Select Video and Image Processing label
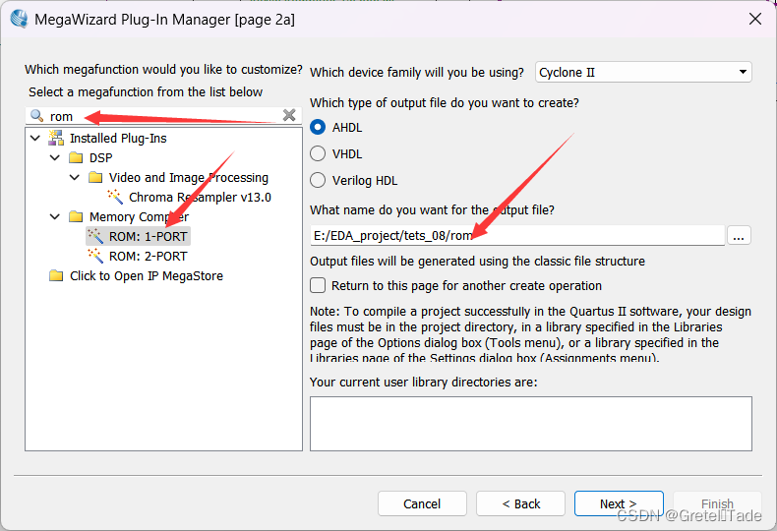Screen dimensions: 777x531 [x=188, y=177]
